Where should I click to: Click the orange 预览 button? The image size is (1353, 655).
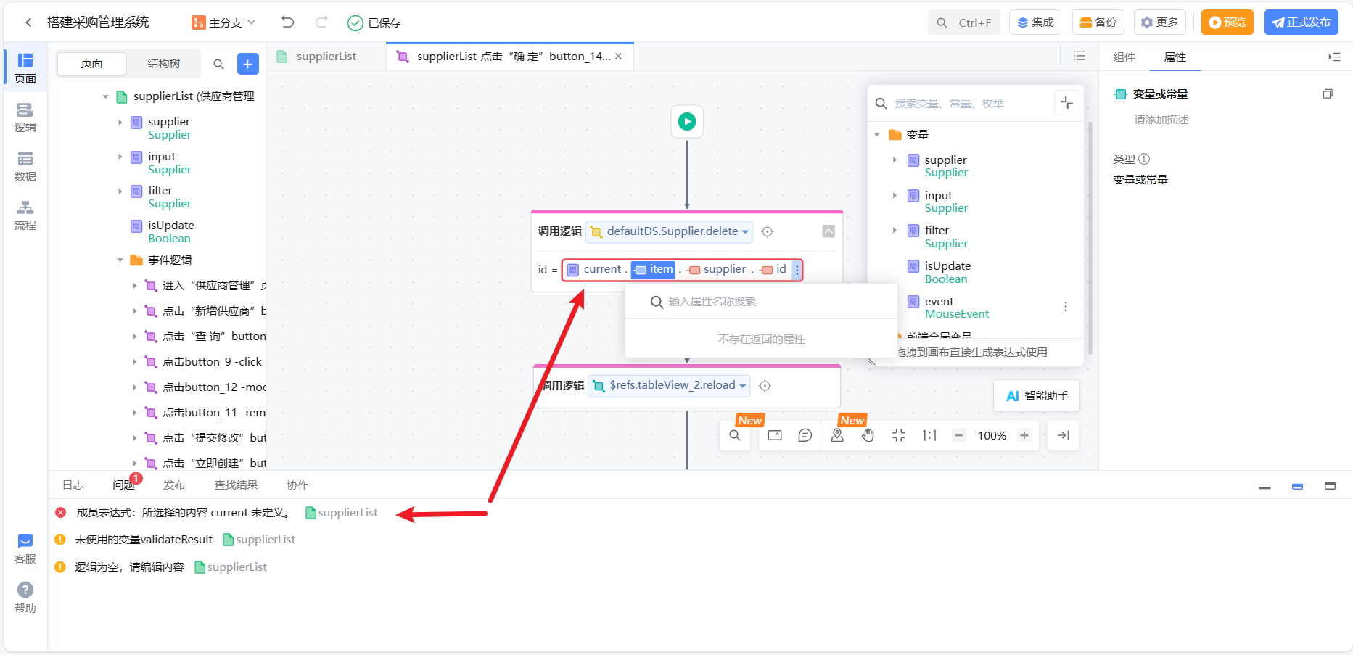click(x=1227, y=22)
